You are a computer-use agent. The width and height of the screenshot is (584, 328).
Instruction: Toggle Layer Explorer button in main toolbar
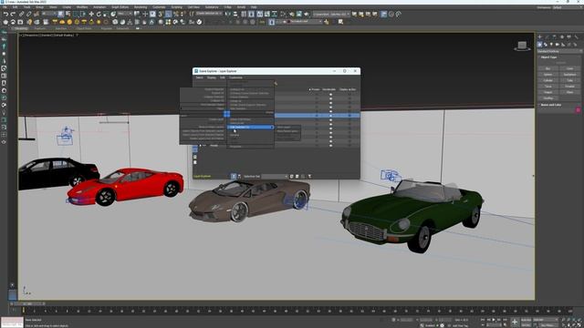[x=252, y=15]
